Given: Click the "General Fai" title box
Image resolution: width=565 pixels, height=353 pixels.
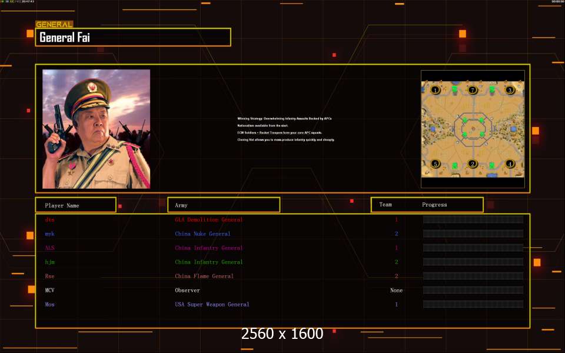Looking at the screenshot, I should click(x=133, y=37).
